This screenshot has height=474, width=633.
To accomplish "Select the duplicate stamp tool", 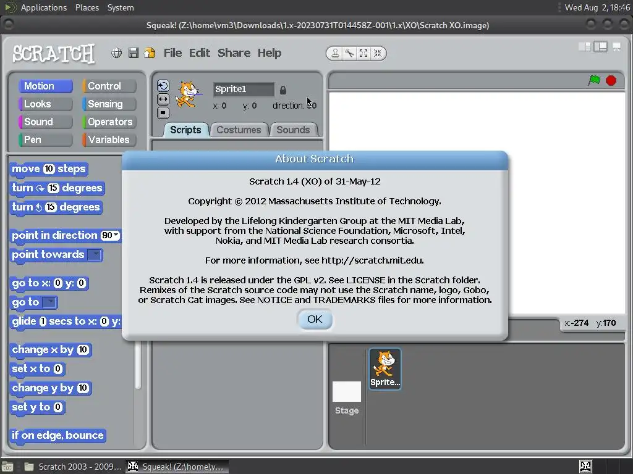I will click(x=335, y=53).
